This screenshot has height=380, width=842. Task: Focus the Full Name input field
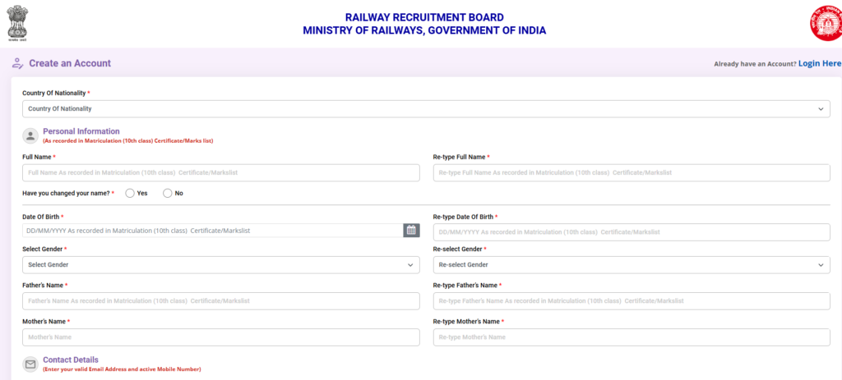[221, 172]
